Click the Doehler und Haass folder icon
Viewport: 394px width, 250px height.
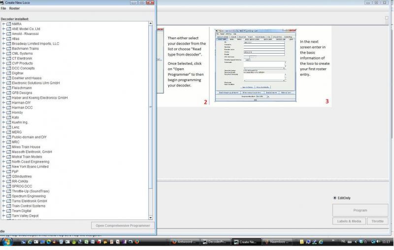point(9,78)
